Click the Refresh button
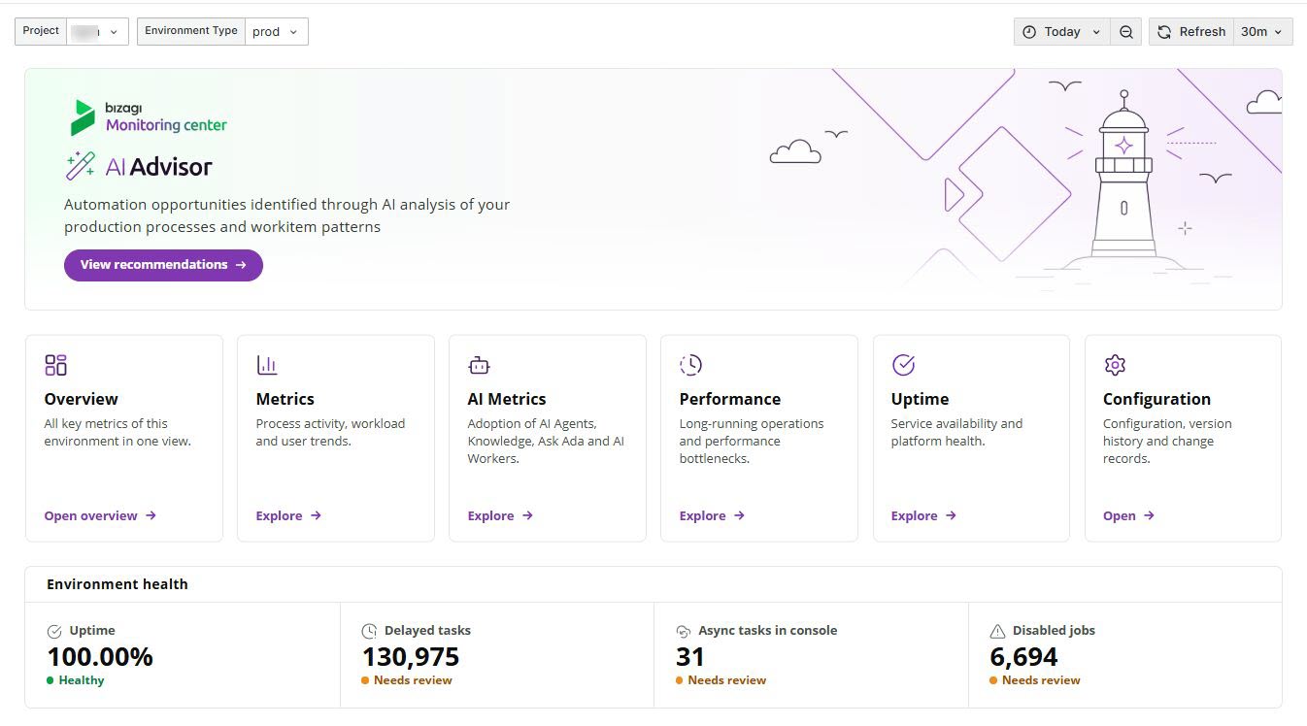1307x726 pixels. click(1191, 32)
